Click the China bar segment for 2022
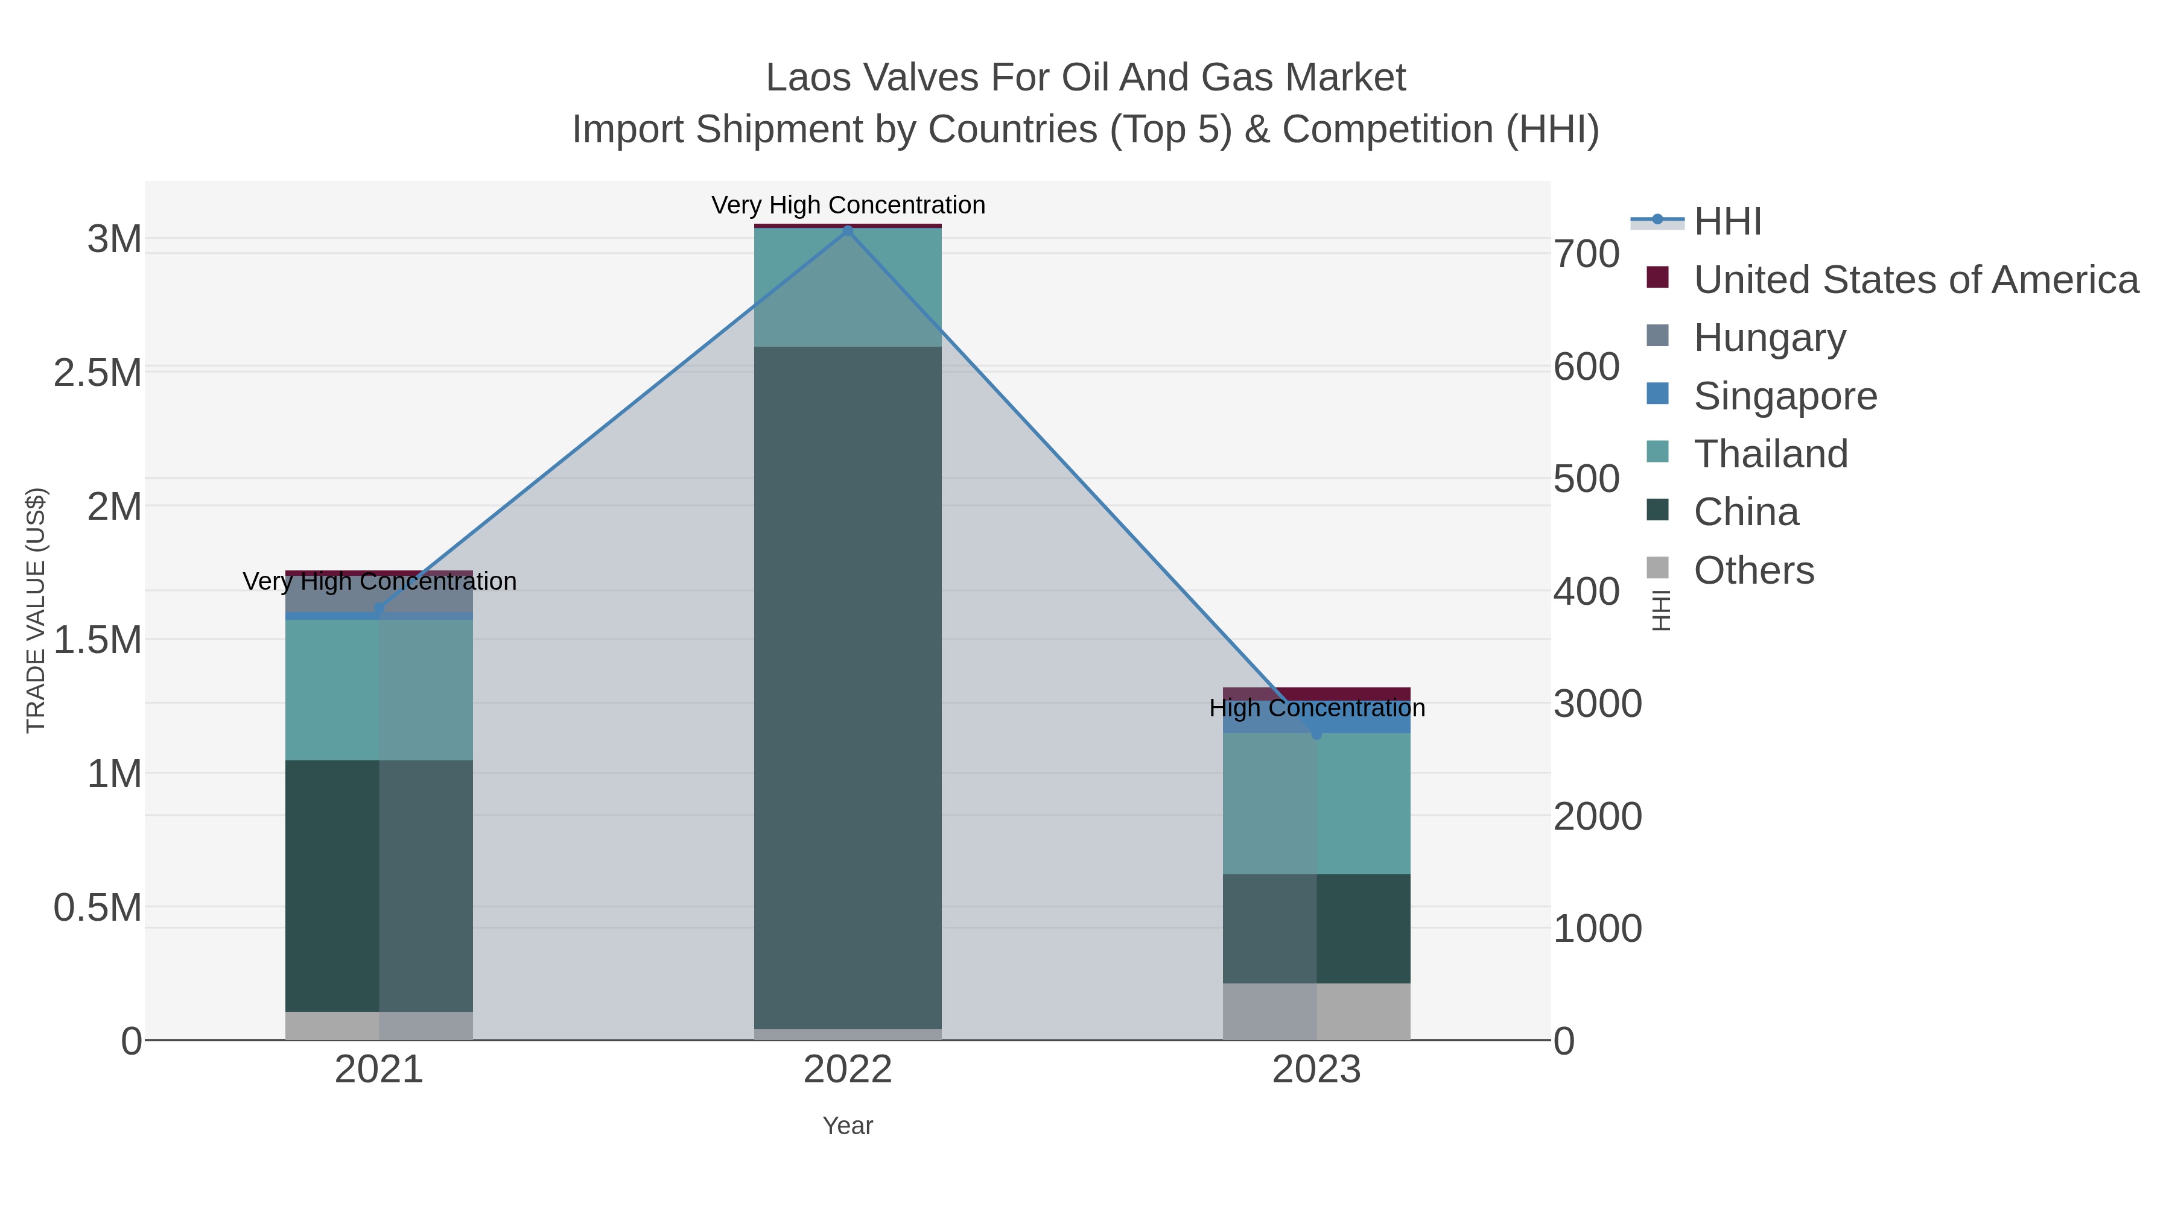The image size is (2172, 1221). pos(848,687)
